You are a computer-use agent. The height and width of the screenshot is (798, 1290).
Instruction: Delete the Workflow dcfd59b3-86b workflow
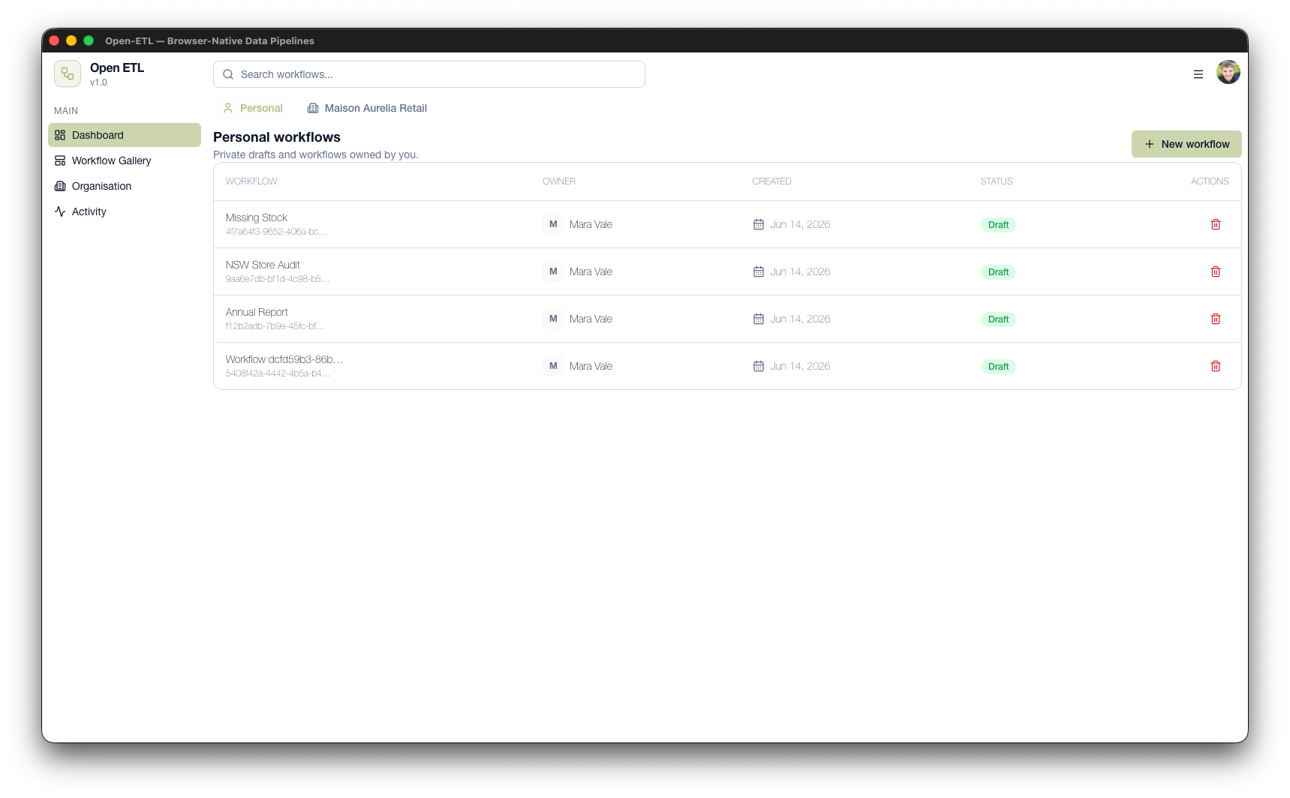(x=1215, y=366)
